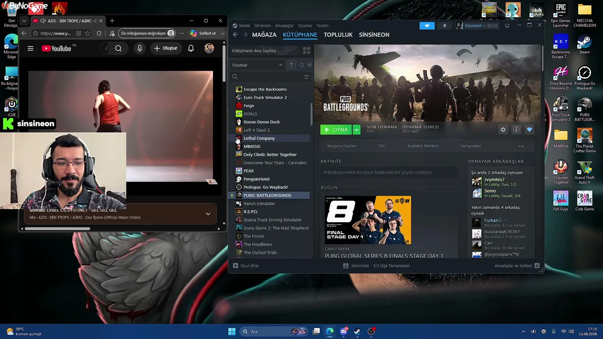Open browser settings ellipsis menu
Image resolution: width=603 pixels, height=339 pixels.
pyautogui.click(x=182, y=33)
